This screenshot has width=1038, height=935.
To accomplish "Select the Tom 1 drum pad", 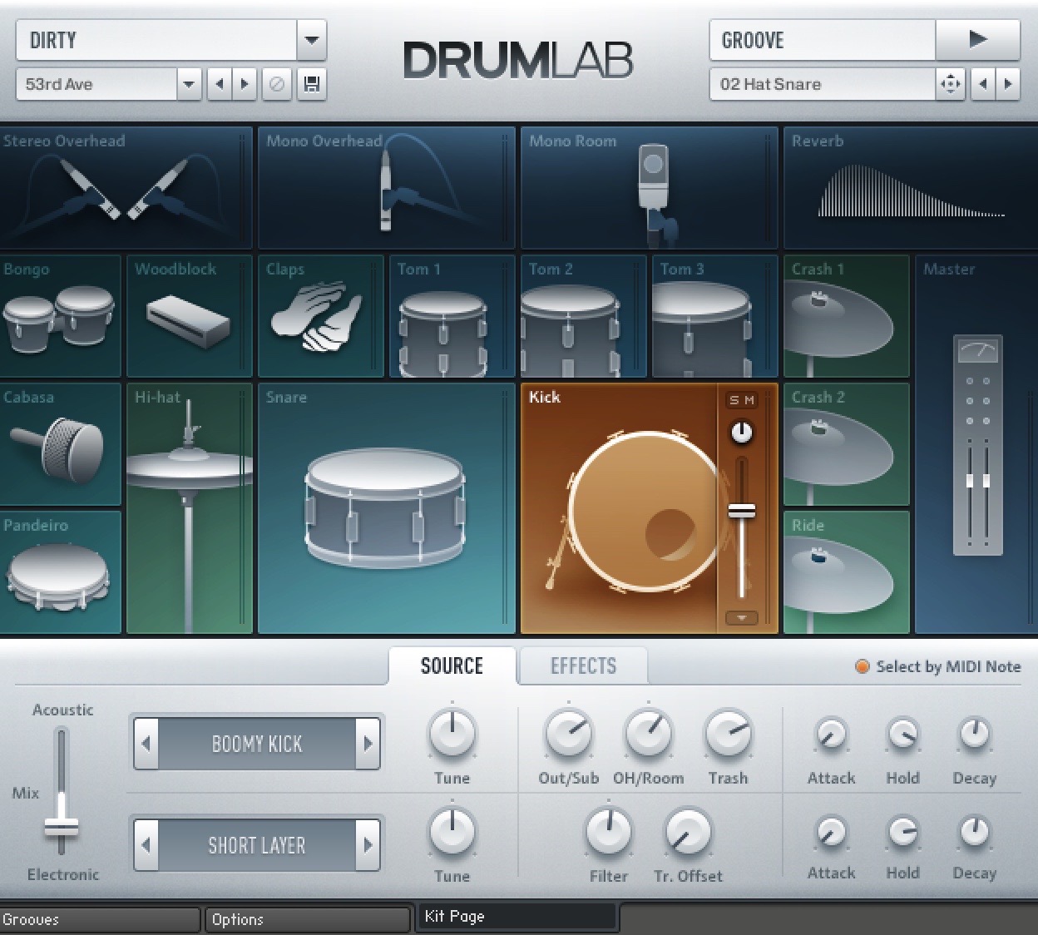I will (452, 316).
